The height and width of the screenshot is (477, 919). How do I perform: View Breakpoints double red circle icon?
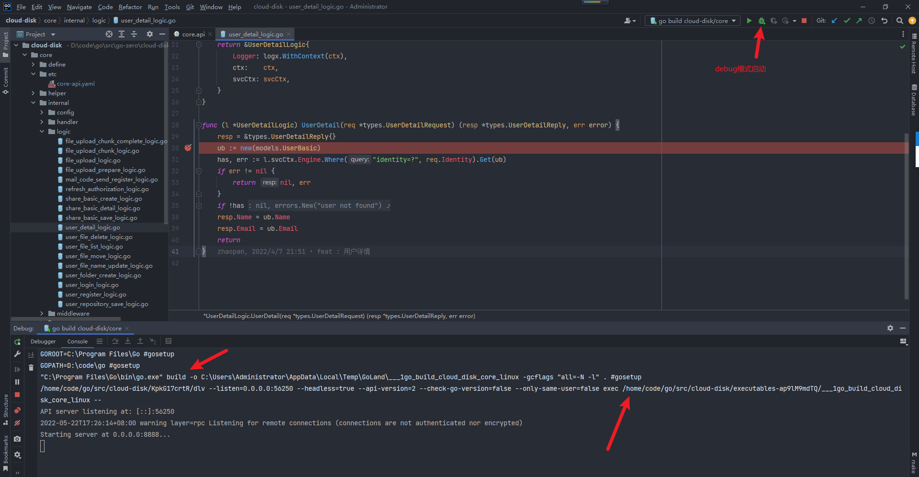coord(17,410)
